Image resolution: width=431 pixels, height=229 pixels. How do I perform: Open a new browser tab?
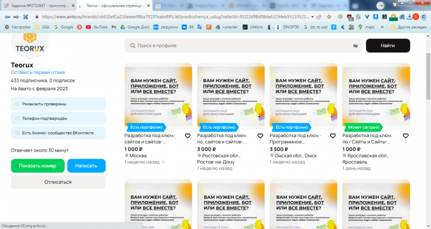click(158, 6)
